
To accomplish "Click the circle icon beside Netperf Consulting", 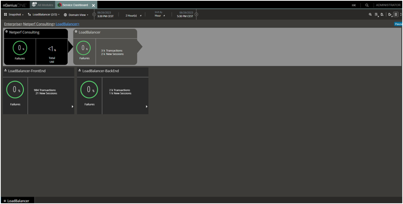I will (x=7, y=32).
